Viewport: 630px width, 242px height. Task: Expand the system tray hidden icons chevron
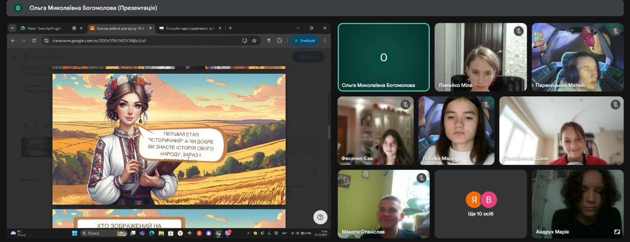pyautogui.click(x=248, y=233)
